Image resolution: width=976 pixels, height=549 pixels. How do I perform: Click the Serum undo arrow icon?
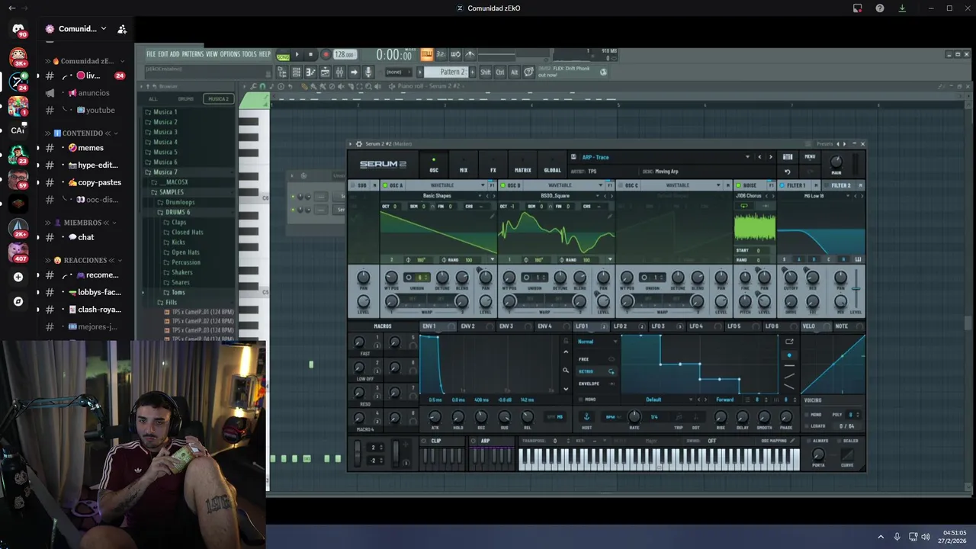tap(788, 172)
